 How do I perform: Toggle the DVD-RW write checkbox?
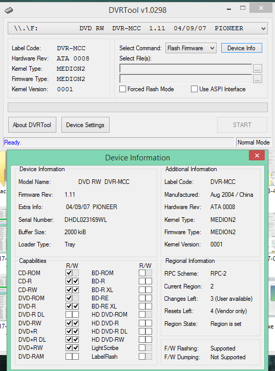[x=75, y=323]
